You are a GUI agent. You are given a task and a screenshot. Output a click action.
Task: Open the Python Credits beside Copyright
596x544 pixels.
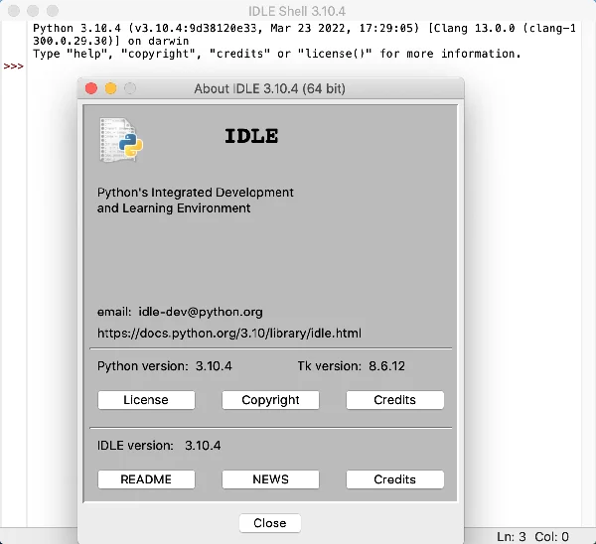395,400
